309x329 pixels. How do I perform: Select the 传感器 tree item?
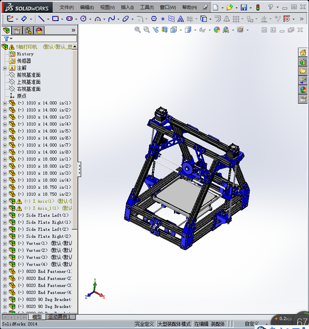point(24,61)
